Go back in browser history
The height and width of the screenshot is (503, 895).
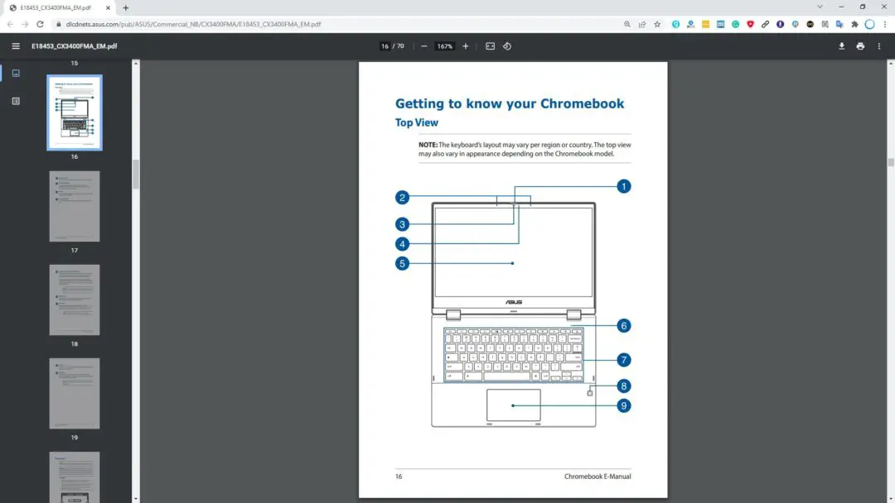pos(10,25)
